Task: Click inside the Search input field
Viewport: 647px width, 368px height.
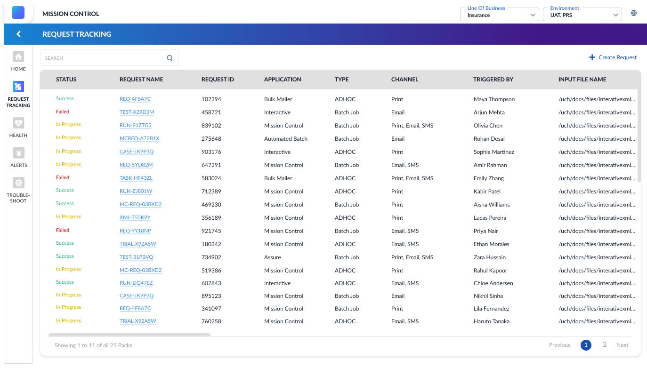Action: (104, 58)
